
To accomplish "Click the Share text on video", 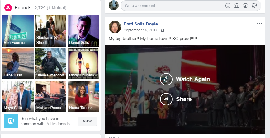I will click(x=184, y=99).
